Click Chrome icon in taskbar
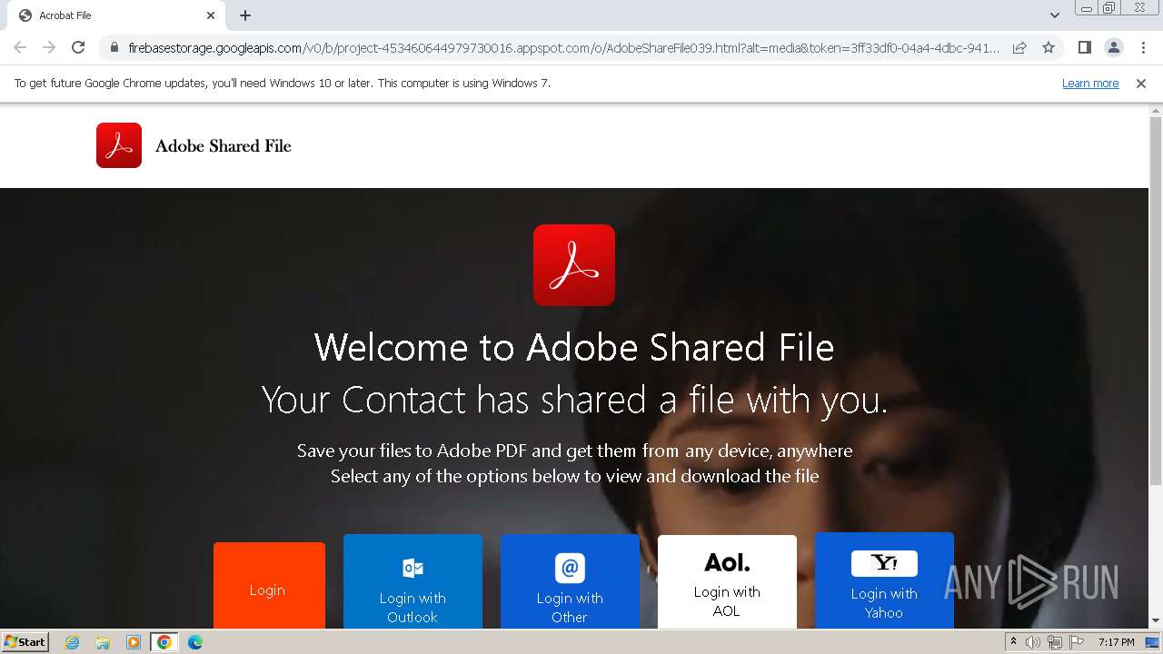The width and height of the screenshot is (1163, 654). 164,642
